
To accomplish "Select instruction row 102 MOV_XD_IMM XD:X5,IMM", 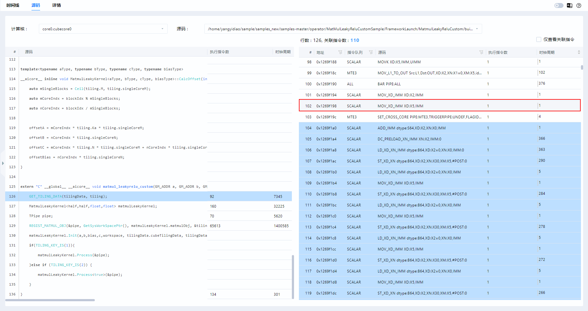I will pos(440,106).
